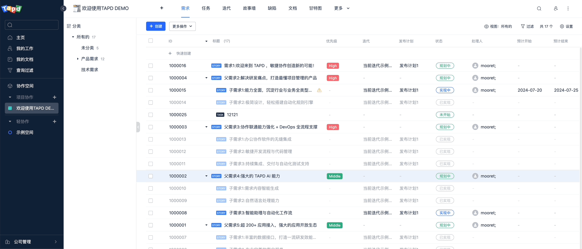Screen dimensions: 582x249
Task: Click the TASK badge on row 1000025
Action: [x=220, y=115]
